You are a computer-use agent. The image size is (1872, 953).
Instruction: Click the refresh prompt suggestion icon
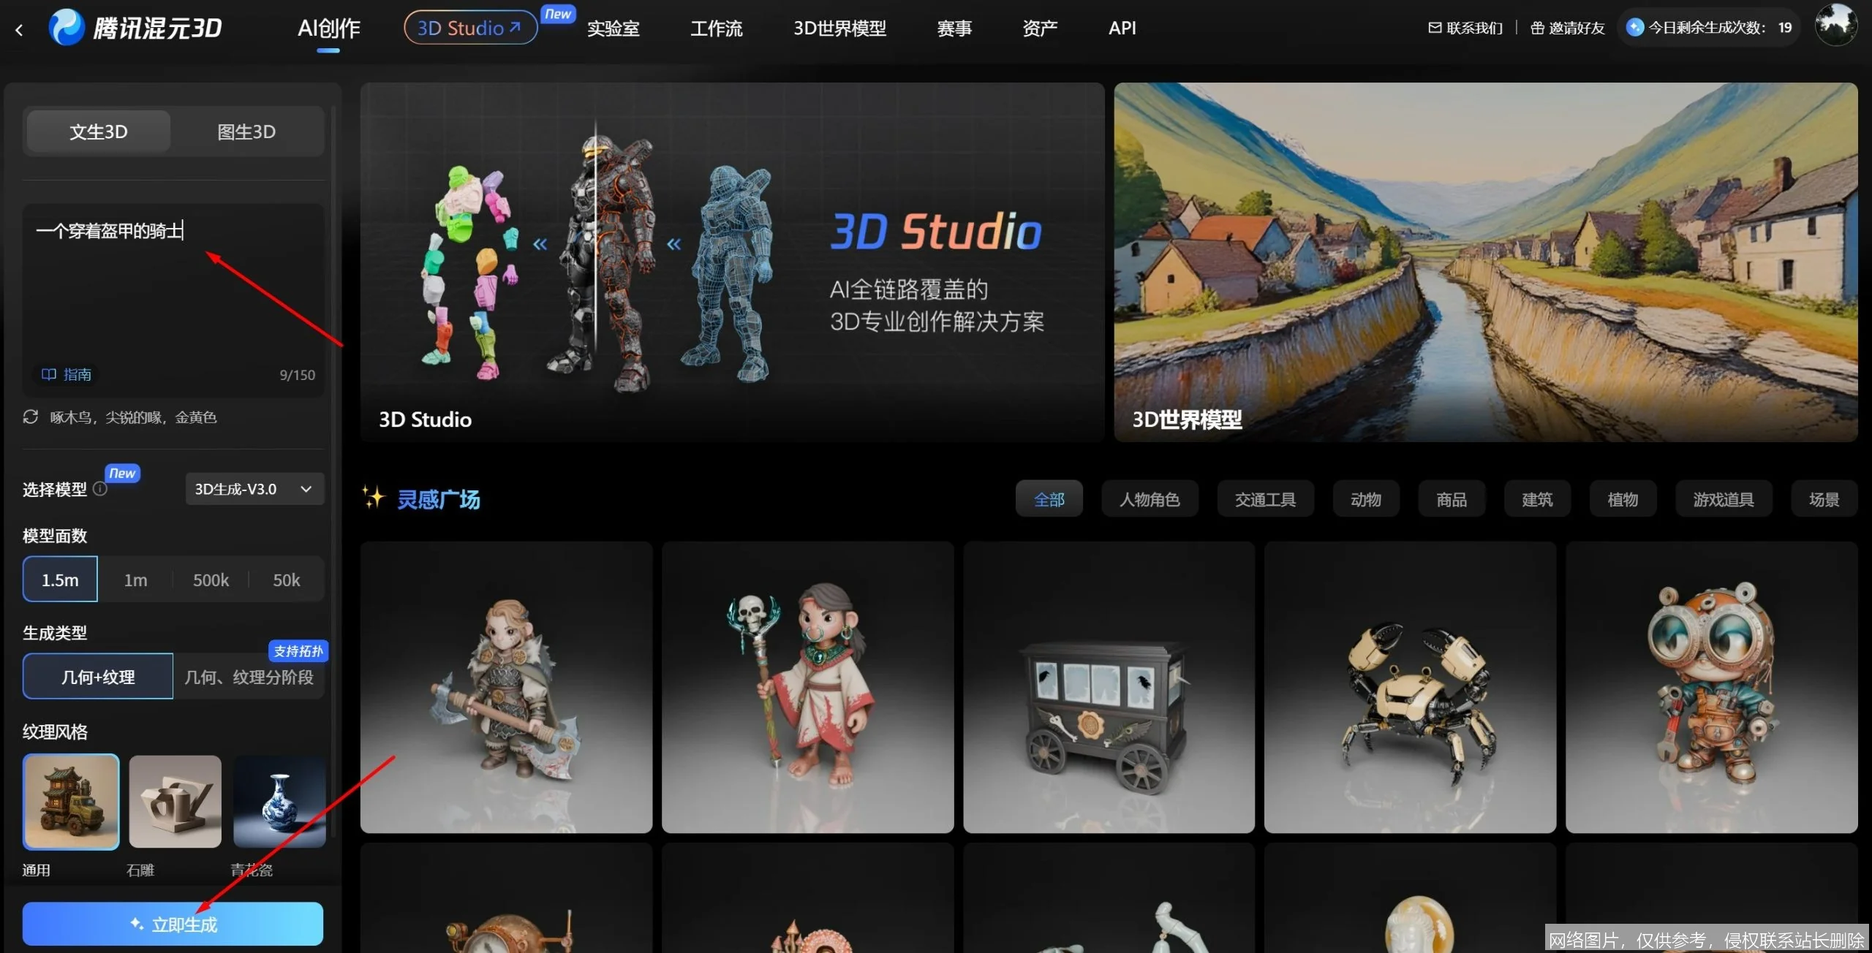31,417
